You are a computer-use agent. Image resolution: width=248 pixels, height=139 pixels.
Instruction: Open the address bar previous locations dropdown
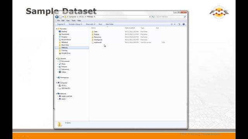(150, 17)
